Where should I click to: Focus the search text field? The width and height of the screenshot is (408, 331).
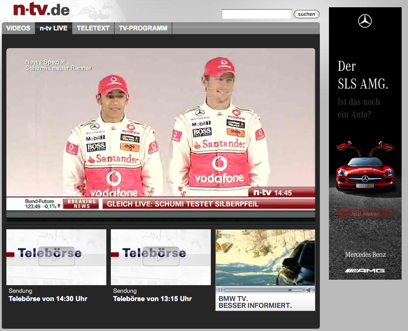click(257, 14)
